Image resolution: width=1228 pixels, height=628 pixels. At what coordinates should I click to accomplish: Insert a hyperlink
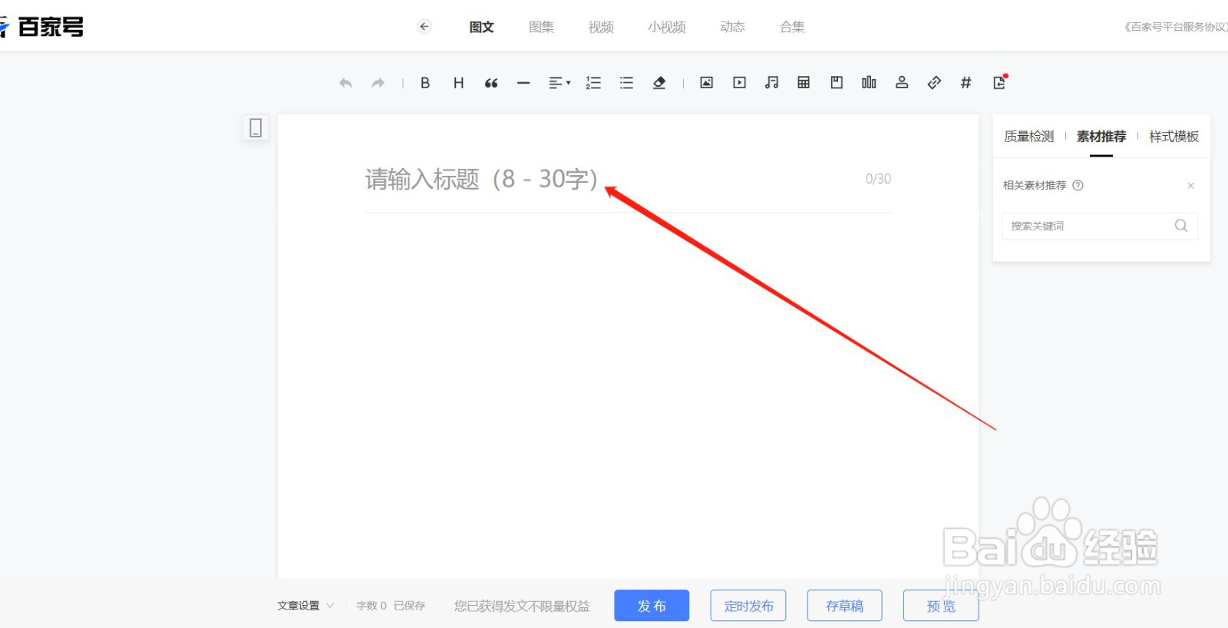tap(934, 83)
